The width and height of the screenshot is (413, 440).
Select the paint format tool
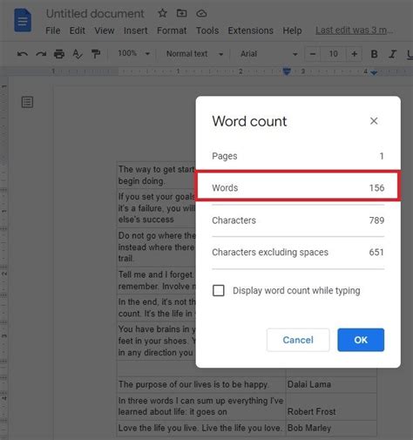click(96, 54)
